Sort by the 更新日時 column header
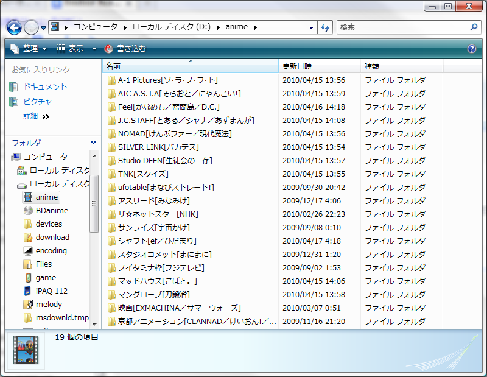Image resolution: width=487 pixels, height=377 pixels. tap(320, 66)
